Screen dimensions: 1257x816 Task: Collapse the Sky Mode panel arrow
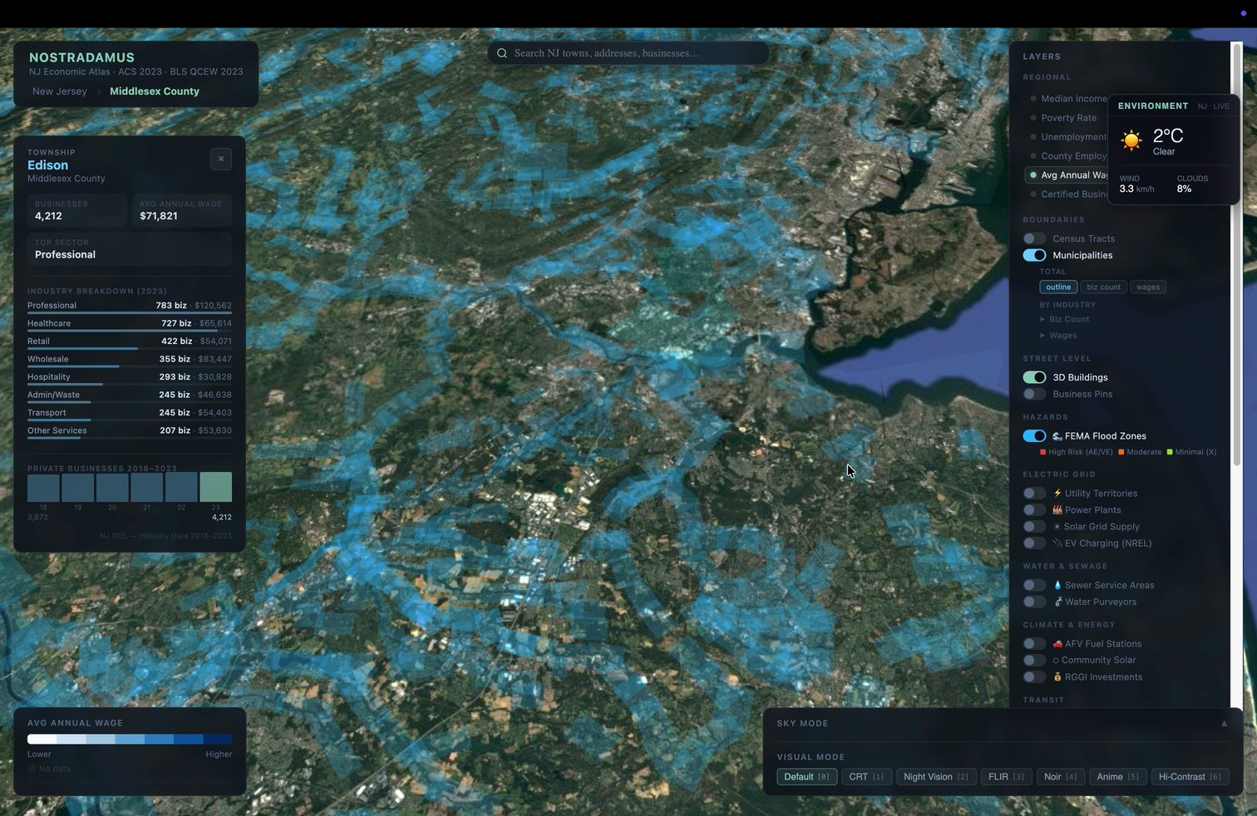[1224, 724]
